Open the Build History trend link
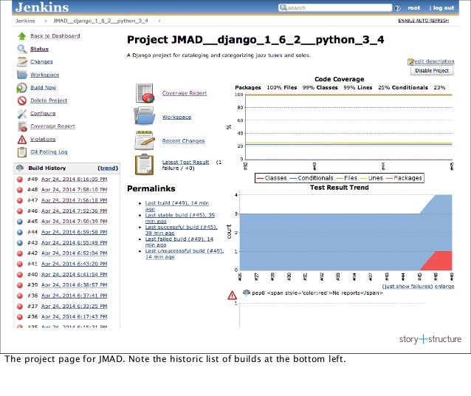This screenshot has width=471, height=396. pyautogui.click(x=108, y=168)
